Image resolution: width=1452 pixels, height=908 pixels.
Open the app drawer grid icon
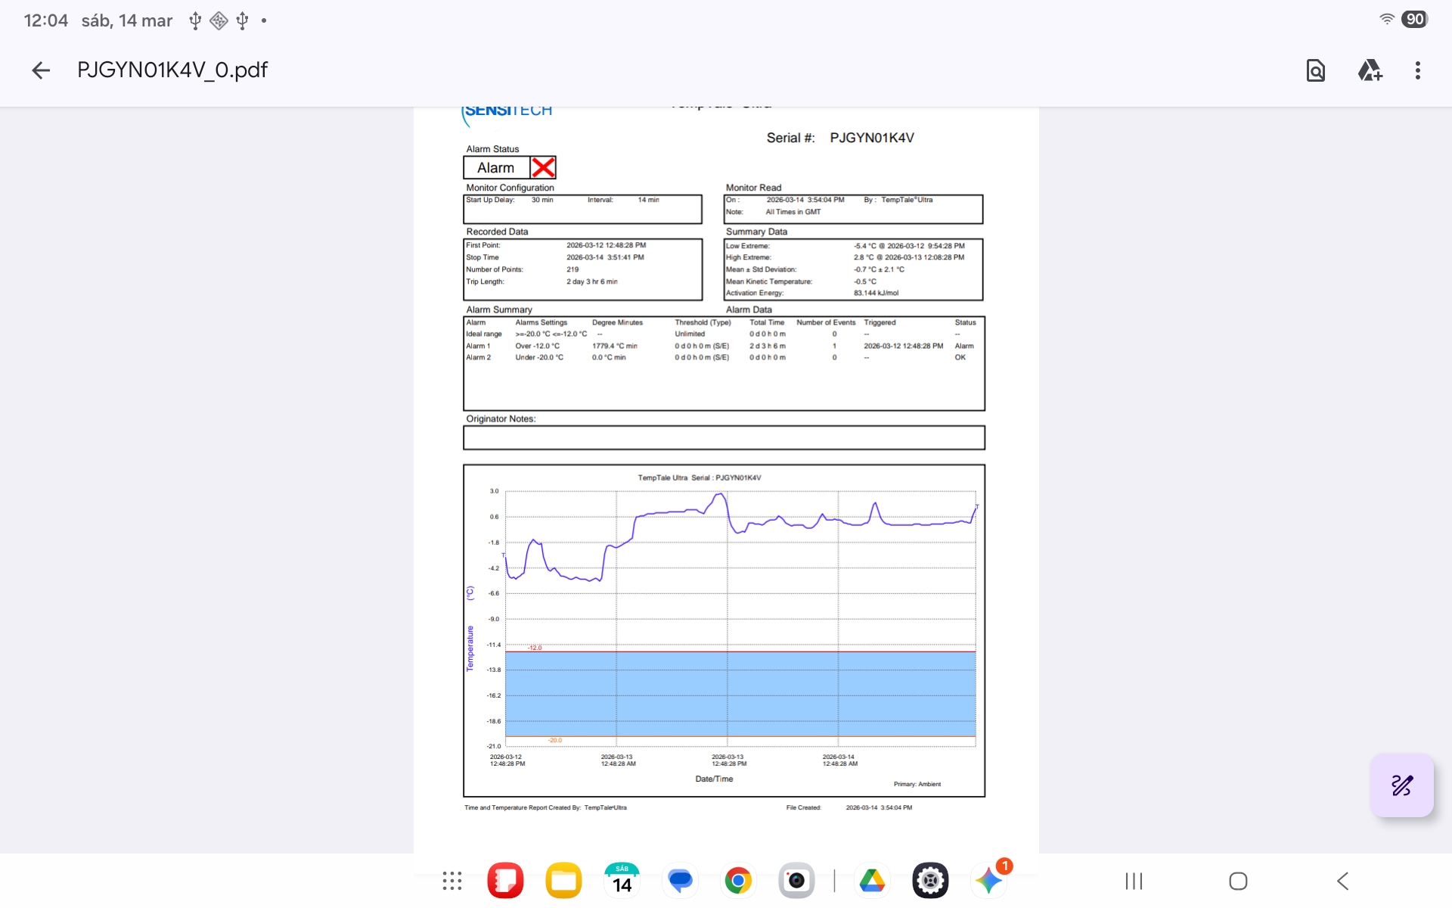[452, 881]
